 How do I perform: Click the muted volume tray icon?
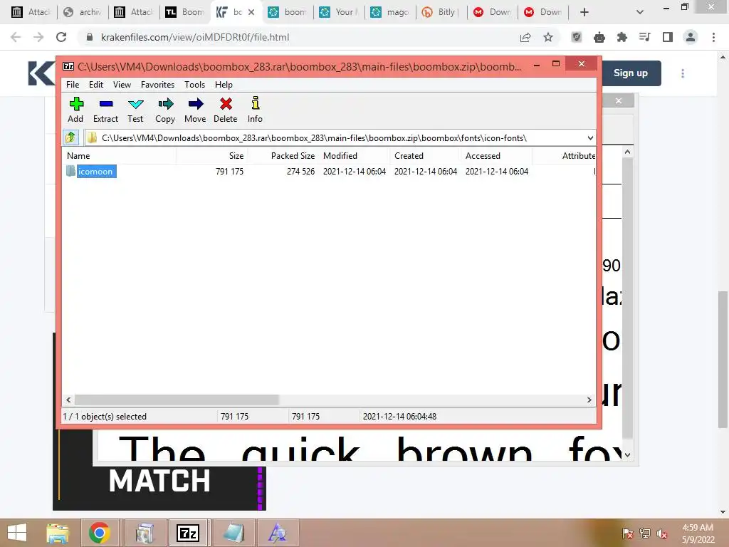(662, 533)
